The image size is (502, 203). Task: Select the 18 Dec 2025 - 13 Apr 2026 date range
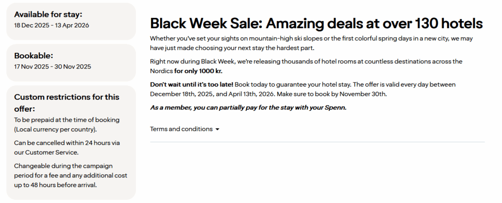pos(52,25)
